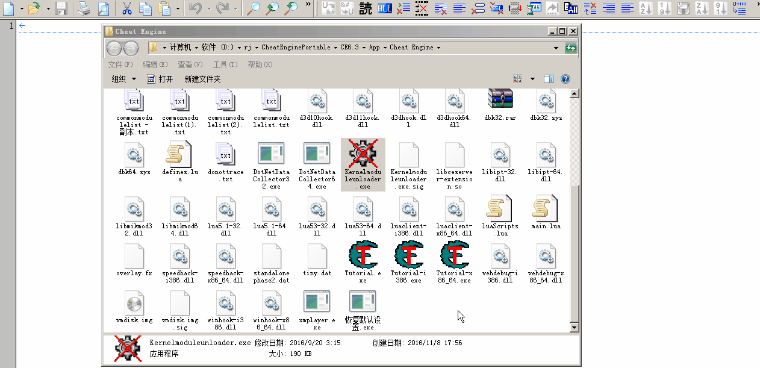Select the vmdisk.img disk image file
This screenshot has width=760, height=368.
click(134, 303)
